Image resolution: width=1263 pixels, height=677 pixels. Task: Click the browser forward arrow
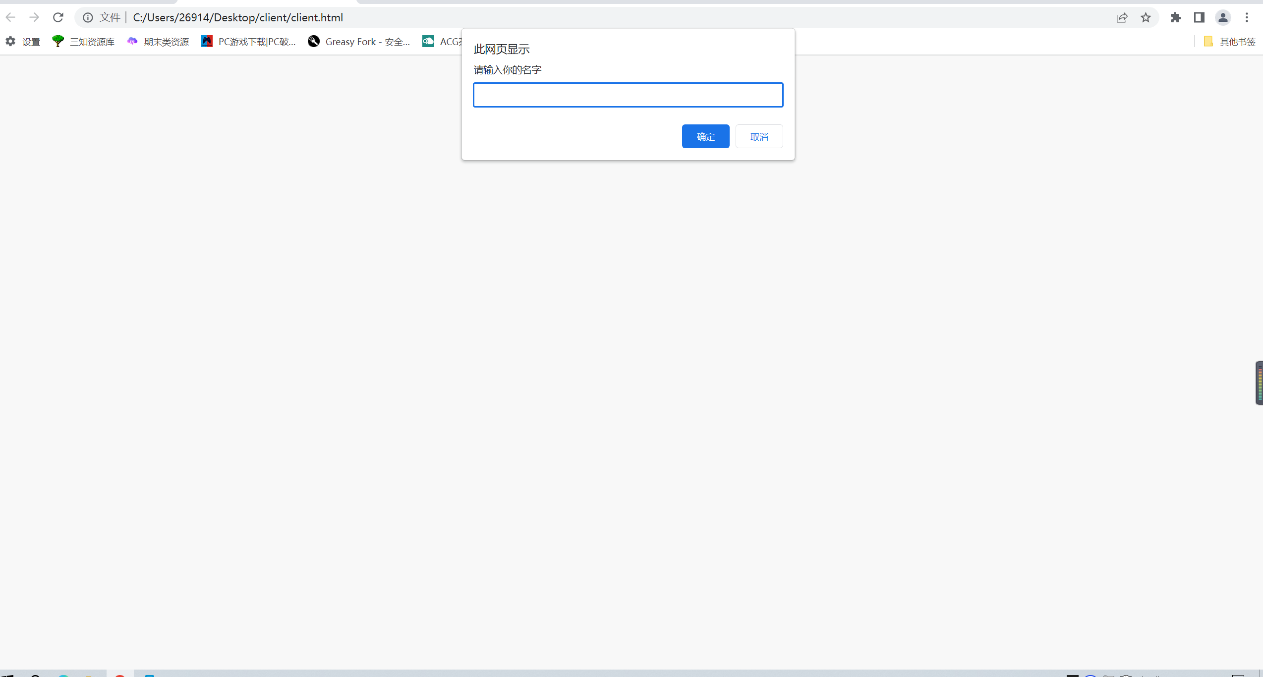click(x=34, y=17)
